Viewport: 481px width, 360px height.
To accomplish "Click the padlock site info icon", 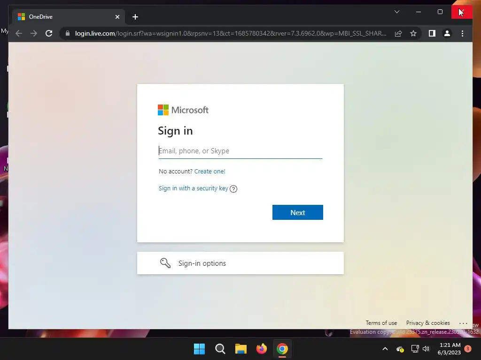I will coord(68,33).
